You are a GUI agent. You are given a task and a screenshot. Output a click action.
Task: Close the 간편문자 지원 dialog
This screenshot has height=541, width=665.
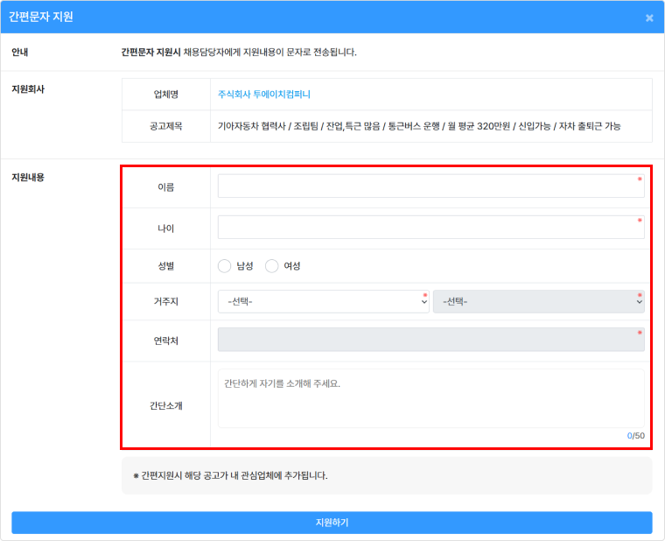pyautogui.click(x=649, y=18)
